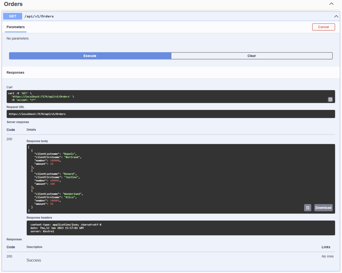The image size is (342, 273).
Task: Copy the curl command to clipboard
Action: tap(330, 99)
